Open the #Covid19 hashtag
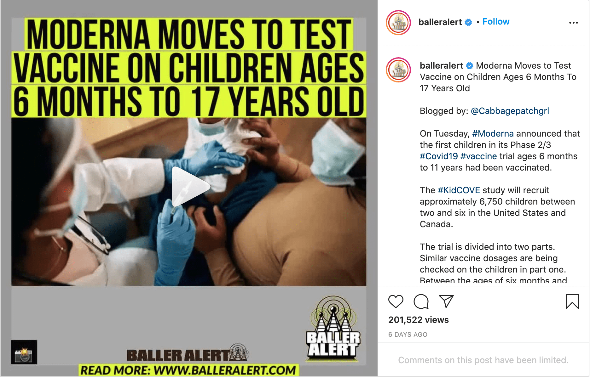 pos(439,156)
